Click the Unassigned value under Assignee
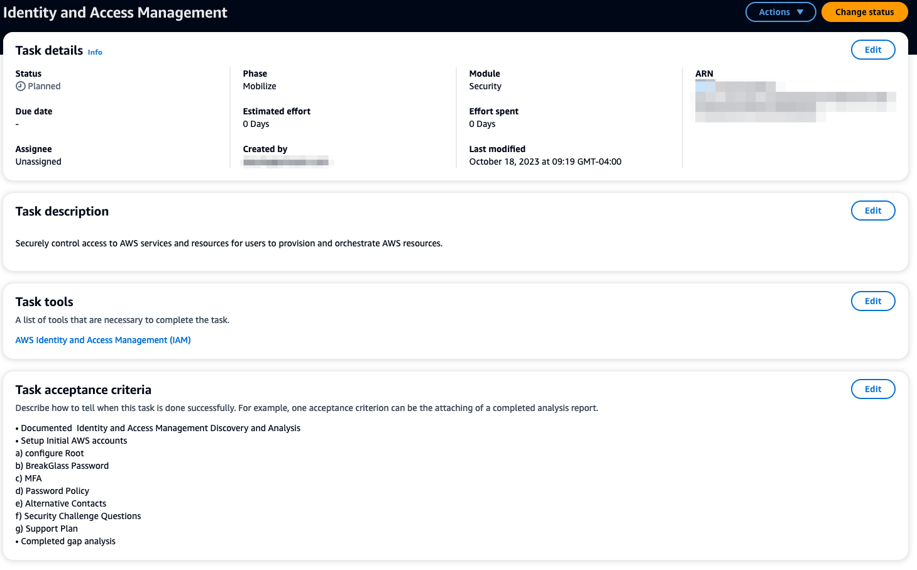The height and width of the screenshot is (570, 917). coord(38,162)
